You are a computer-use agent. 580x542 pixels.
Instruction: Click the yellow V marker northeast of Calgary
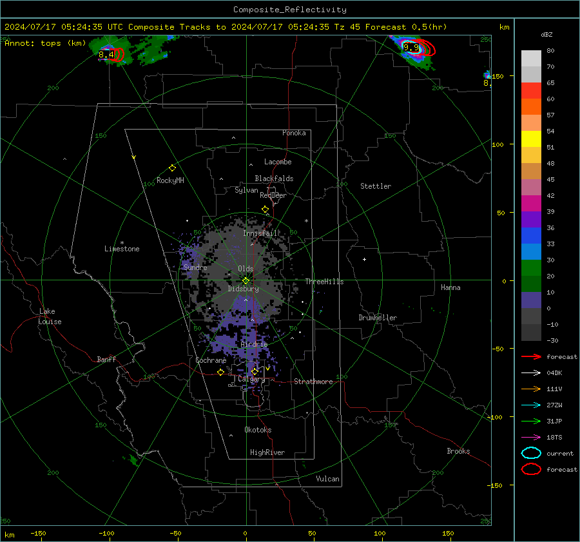(267, 369)
